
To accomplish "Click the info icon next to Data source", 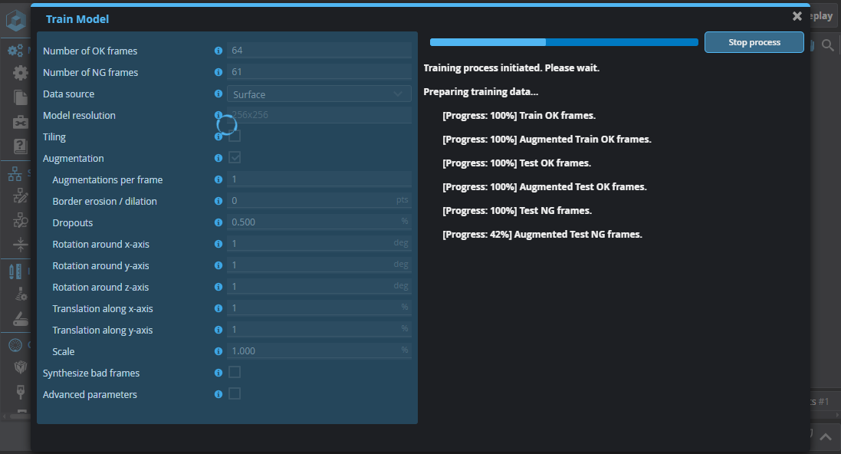I will point(218,94).
